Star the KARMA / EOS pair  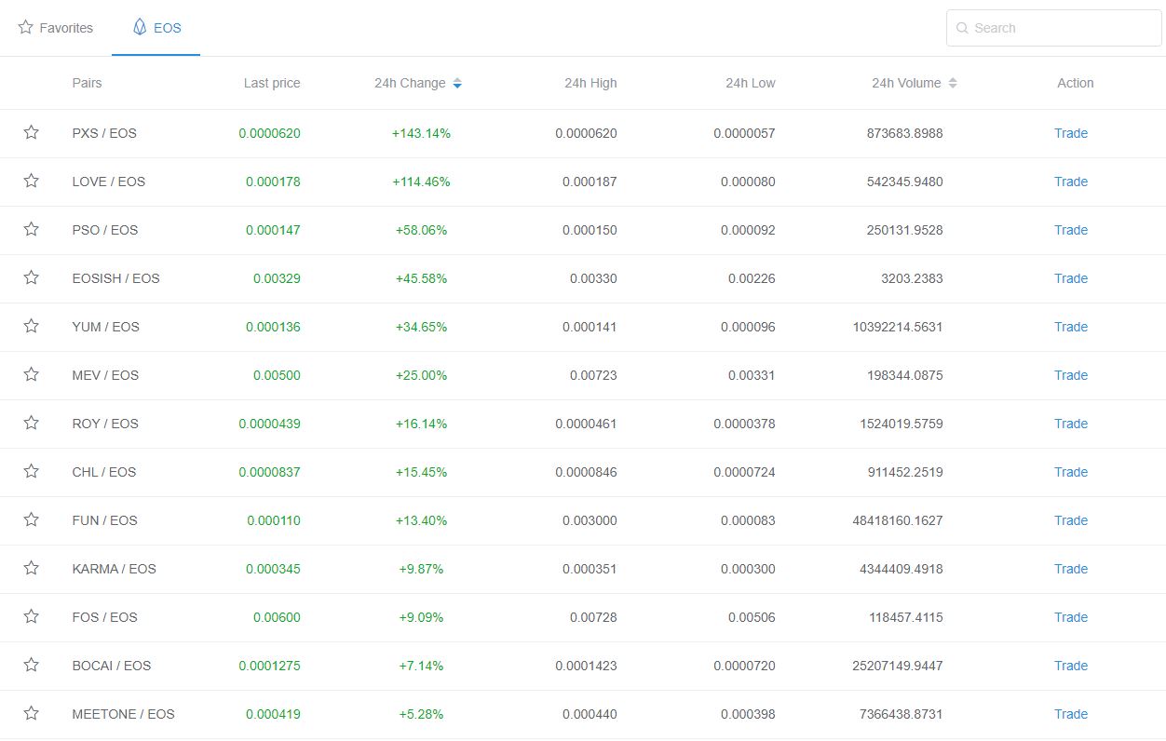pyautogui.click(x=31, y=568)
